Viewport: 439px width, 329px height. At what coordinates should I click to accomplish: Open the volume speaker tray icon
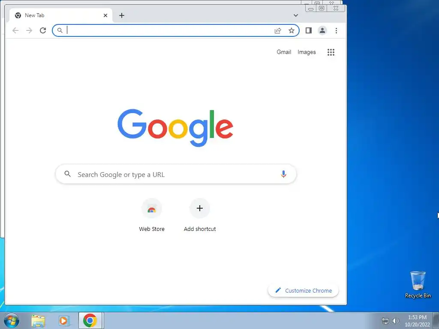[x=396, y=321]
